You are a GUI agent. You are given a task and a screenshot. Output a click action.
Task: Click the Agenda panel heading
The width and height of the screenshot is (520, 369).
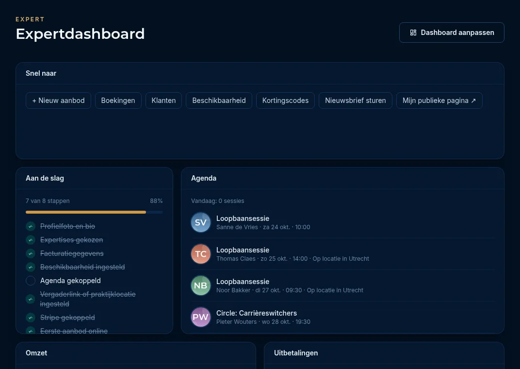point(204,178)
